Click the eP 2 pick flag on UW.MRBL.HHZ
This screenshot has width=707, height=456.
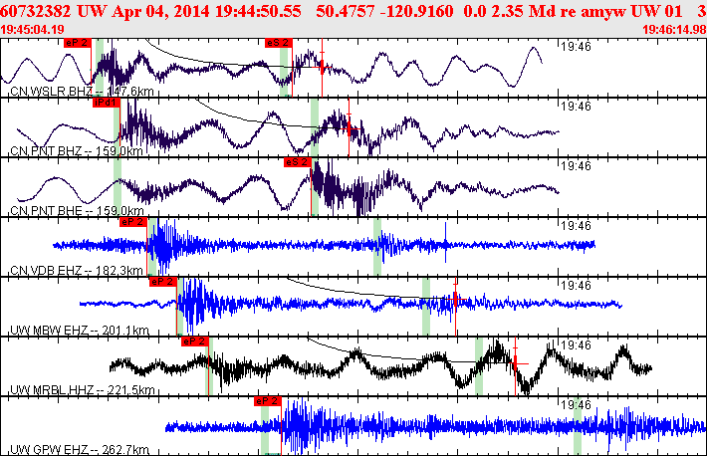pos(195,342)
